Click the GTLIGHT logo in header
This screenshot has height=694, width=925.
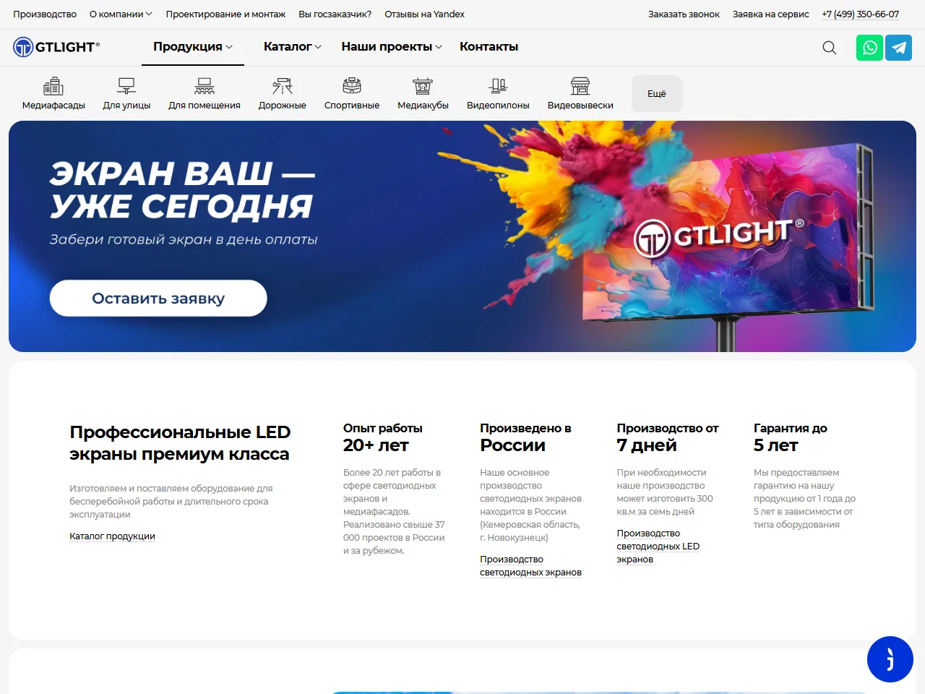pos(56,47)
